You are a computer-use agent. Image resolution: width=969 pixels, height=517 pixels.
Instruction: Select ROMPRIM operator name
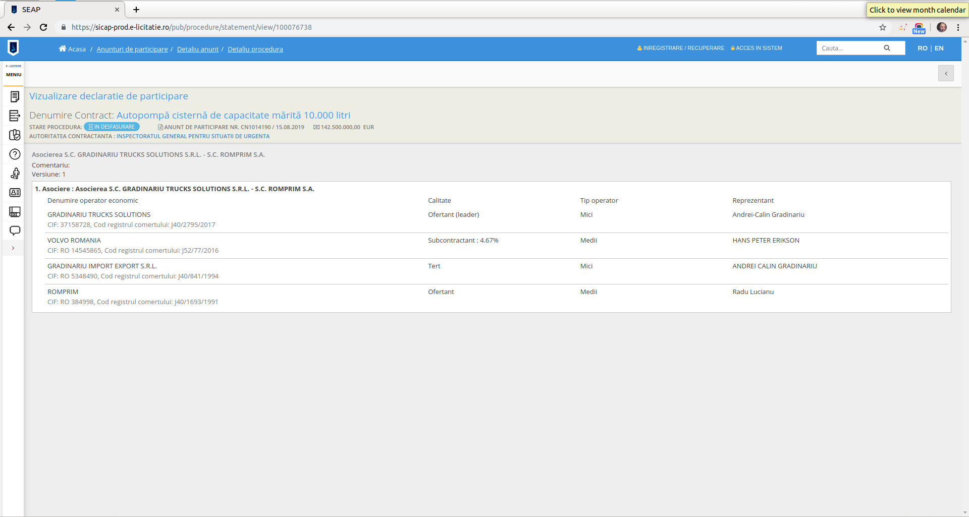(x=63, y=292)
